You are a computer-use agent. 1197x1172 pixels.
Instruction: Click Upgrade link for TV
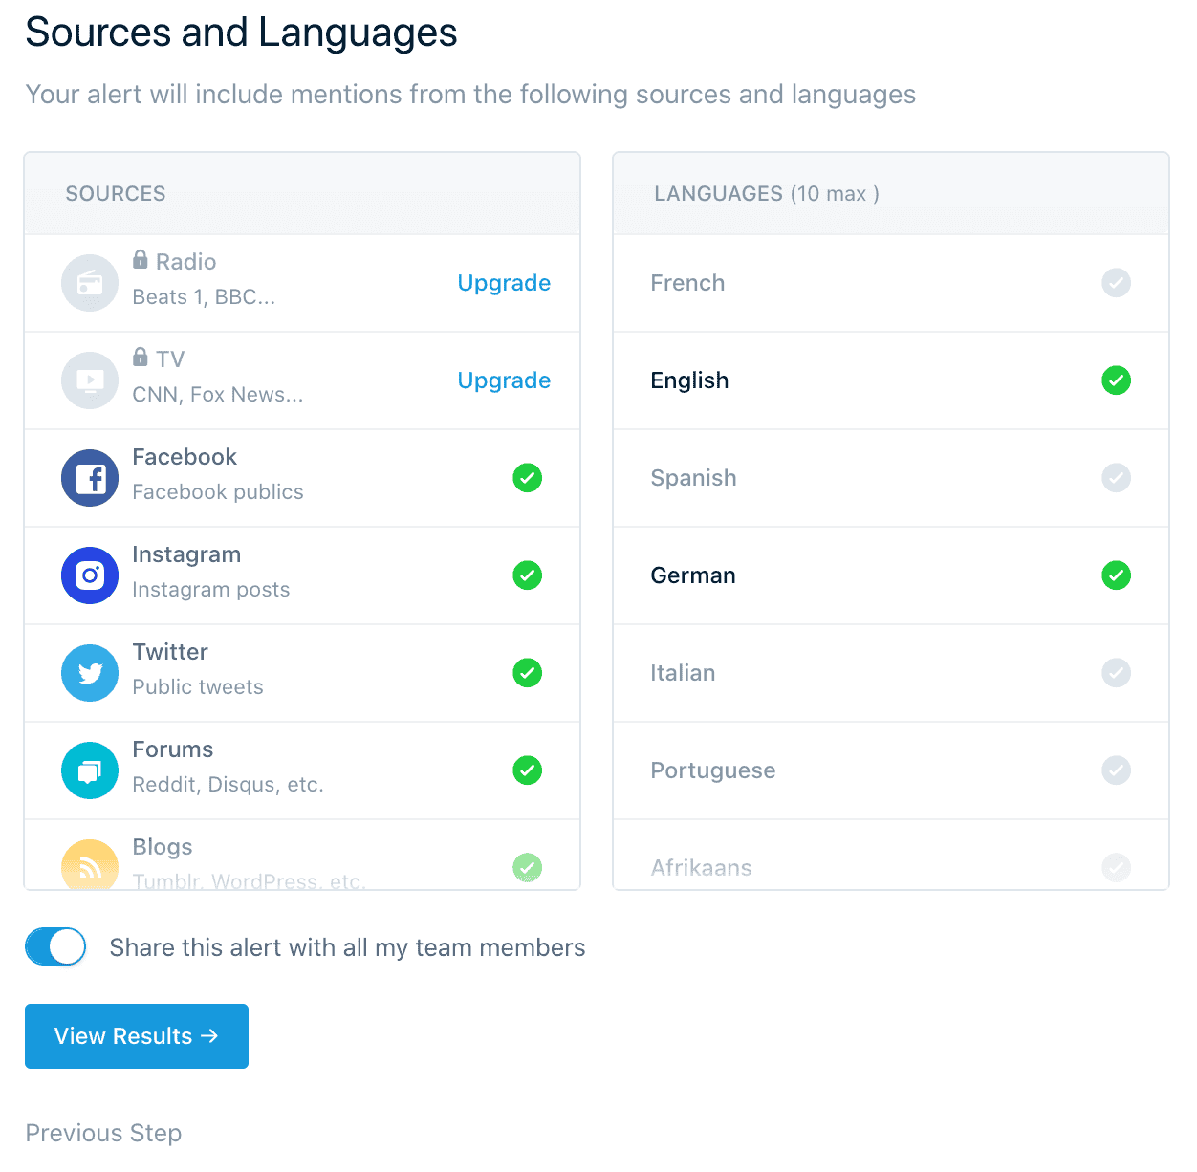click(x=504, y=380)
